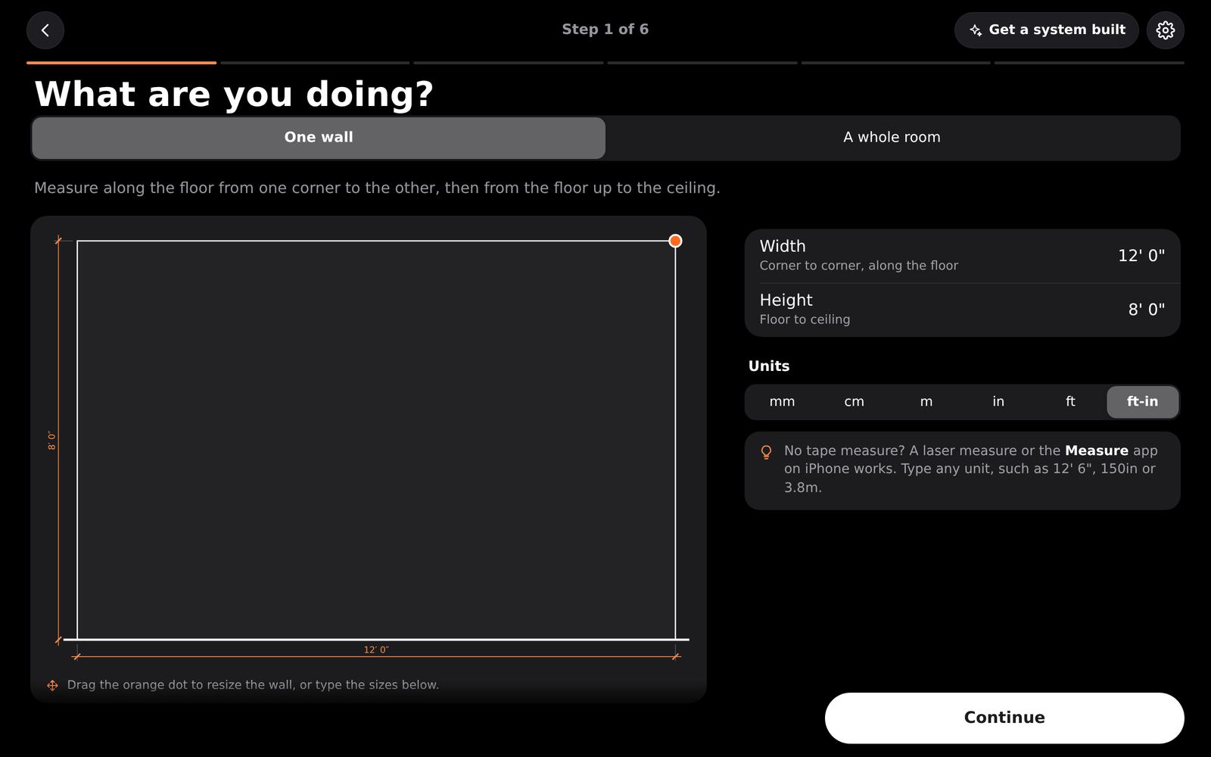Edit the Height value 8' 0"
This screenshot has height=757, width=1211.
point(1147,310)
